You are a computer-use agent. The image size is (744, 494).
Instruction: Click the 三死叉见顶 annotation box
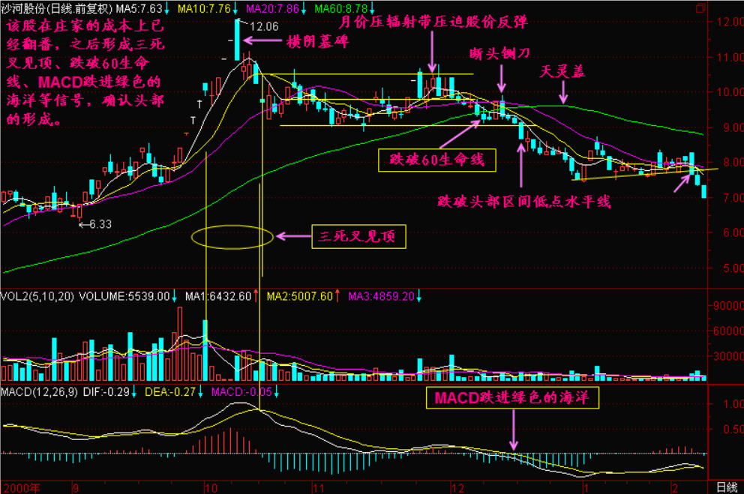click(359, 238)
